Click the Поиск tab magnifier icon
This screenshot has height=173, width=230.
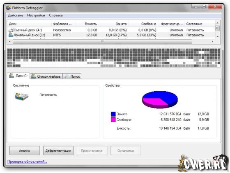click(67, 76)
